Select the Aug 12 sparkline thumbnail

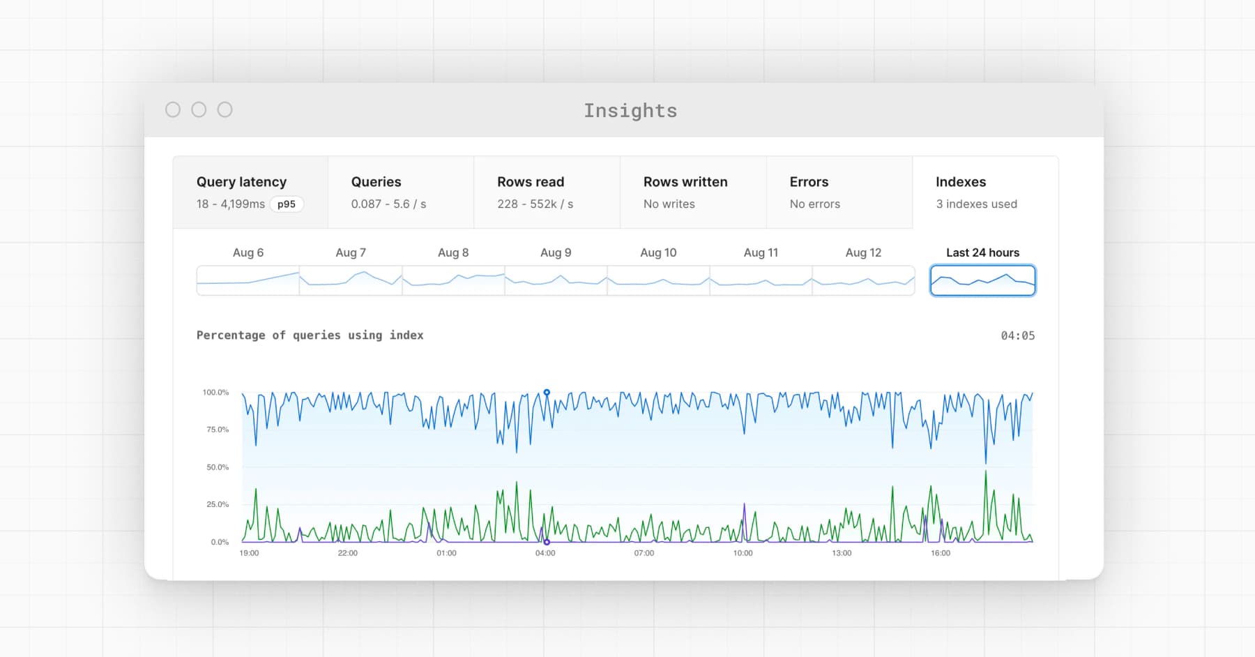(x=863, y=280)
